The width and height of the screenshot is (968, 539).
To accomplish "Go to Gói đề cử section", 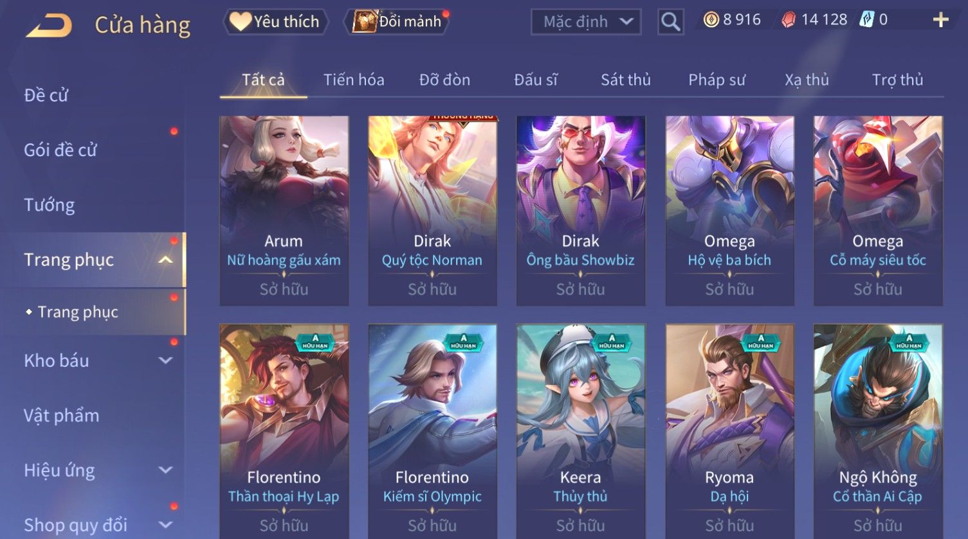I will pyautogui.click(x=60, y=150).
